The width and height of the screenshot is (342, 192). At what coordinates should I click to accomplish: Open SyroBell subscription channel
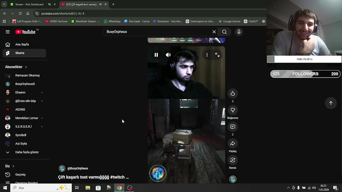(x=25, y=135)
